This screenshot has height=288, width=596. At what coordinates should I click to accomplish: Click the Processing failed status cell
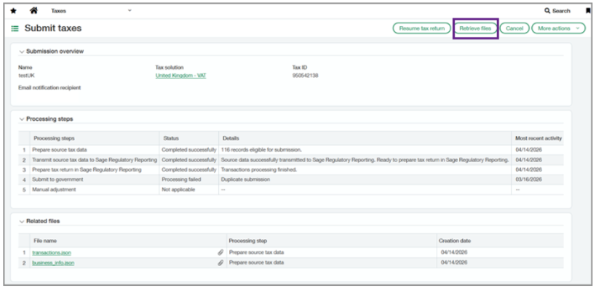point(189,180)
